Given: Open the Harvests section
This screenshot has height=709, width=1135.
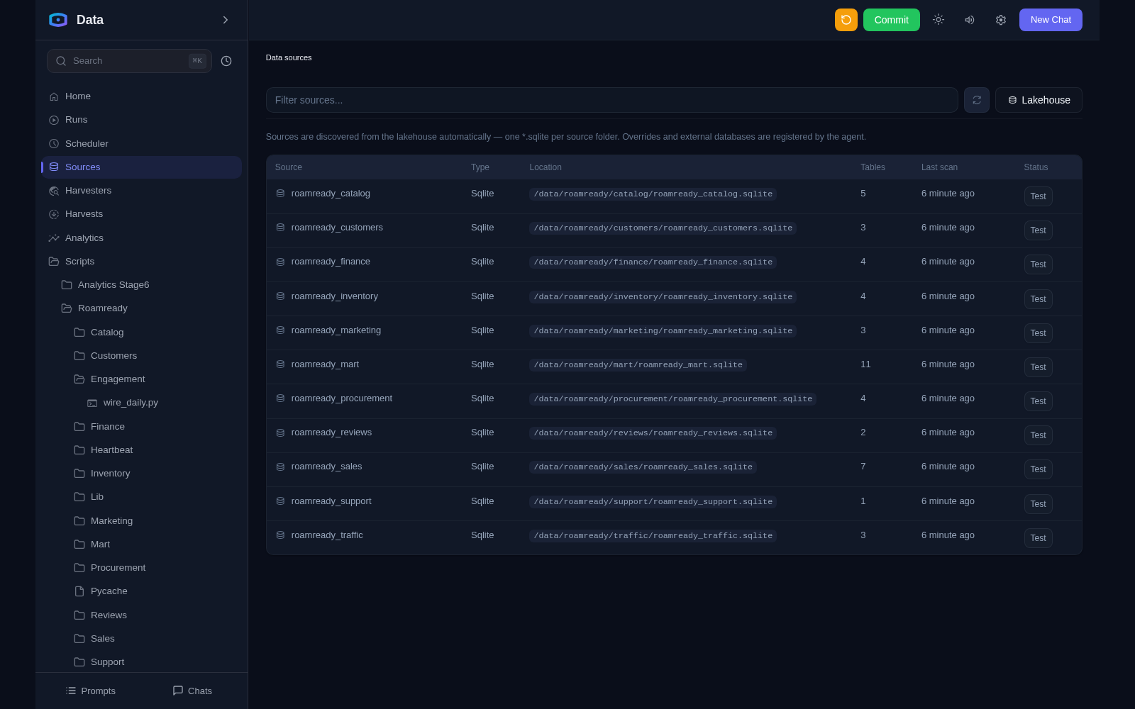Looking at the screenshot, I should click(141, 214).
